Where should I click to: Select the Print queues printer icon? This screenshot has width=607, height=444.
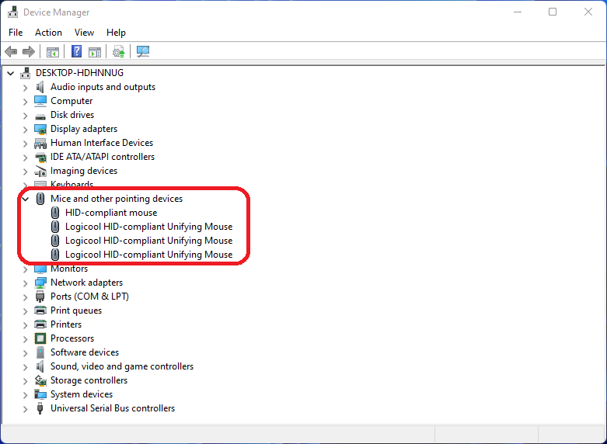(x=40, y=310)
